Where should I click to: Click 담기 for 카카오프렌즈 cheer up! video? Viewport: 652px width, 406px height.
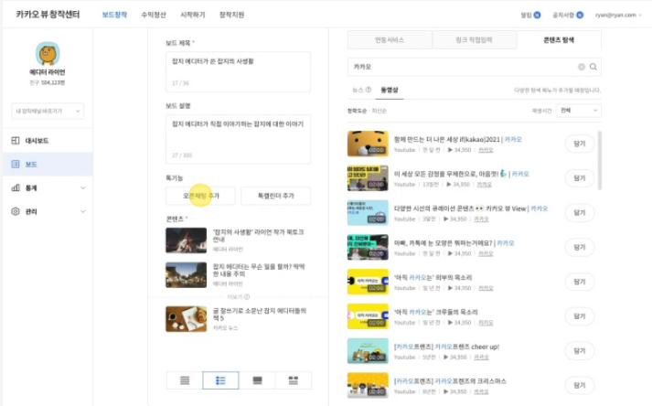[x=580, y=350]
